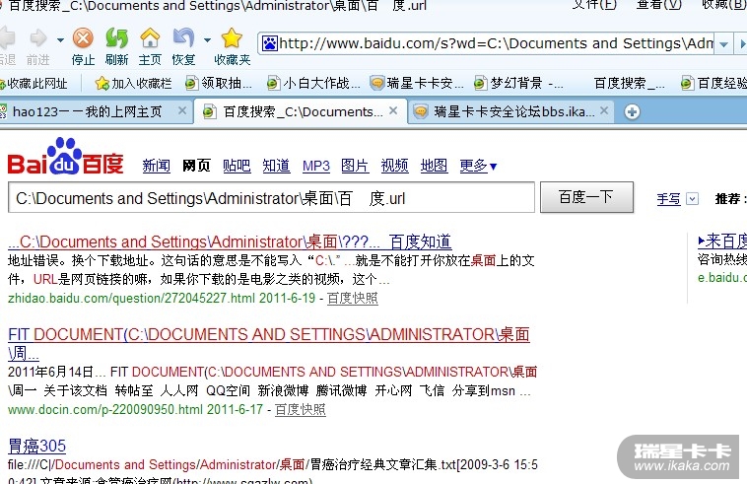Open a new tab with plus button
This screenshot has height=484, width=747.
click(632, 112)
